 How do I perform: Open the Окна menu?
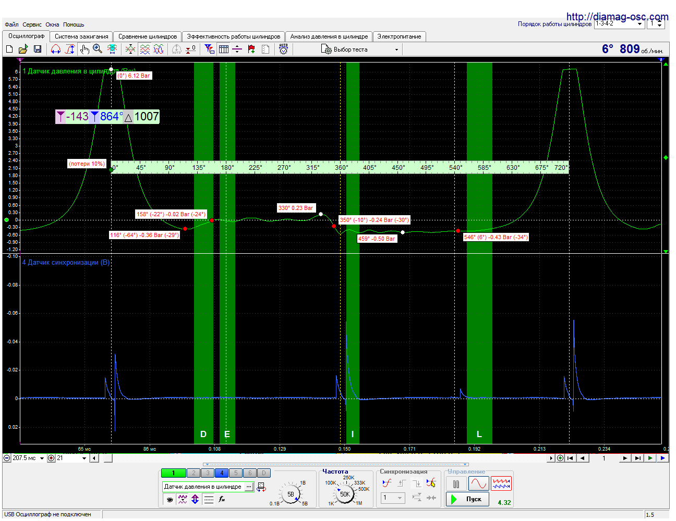tap(52, 24)
